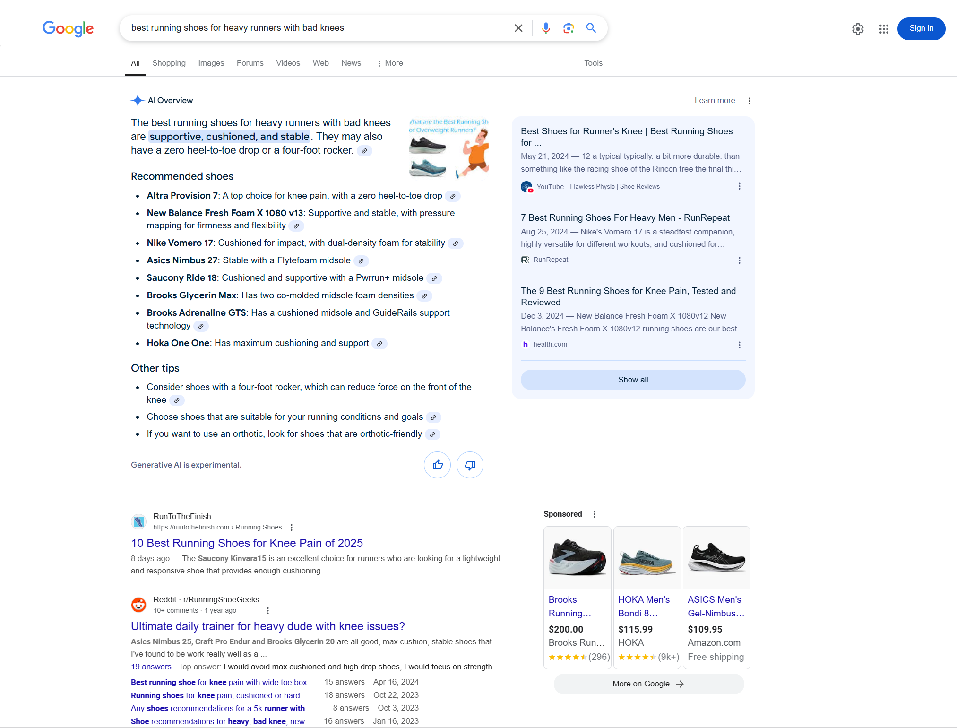Open options for RunRepeat source card
The width and height of the screenshot is (957, 728).
[739, 260]
